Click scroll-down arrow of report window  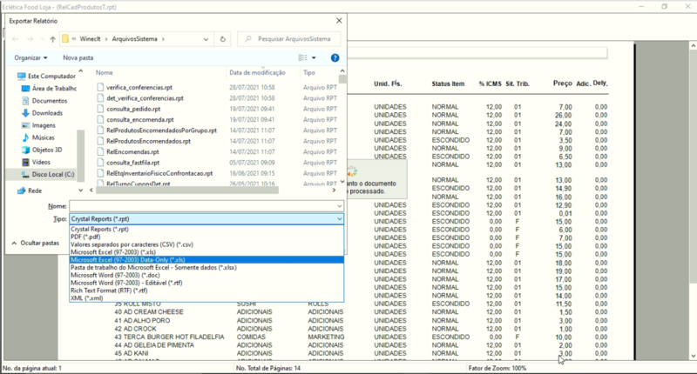pyautogui.click(x=693, y=357)
